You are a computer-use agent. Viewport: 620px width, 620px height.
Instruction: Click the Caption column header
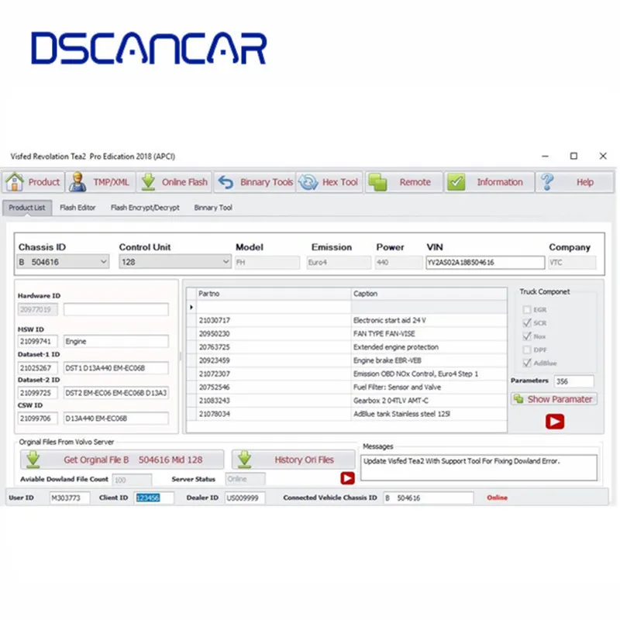coord(429,294)
